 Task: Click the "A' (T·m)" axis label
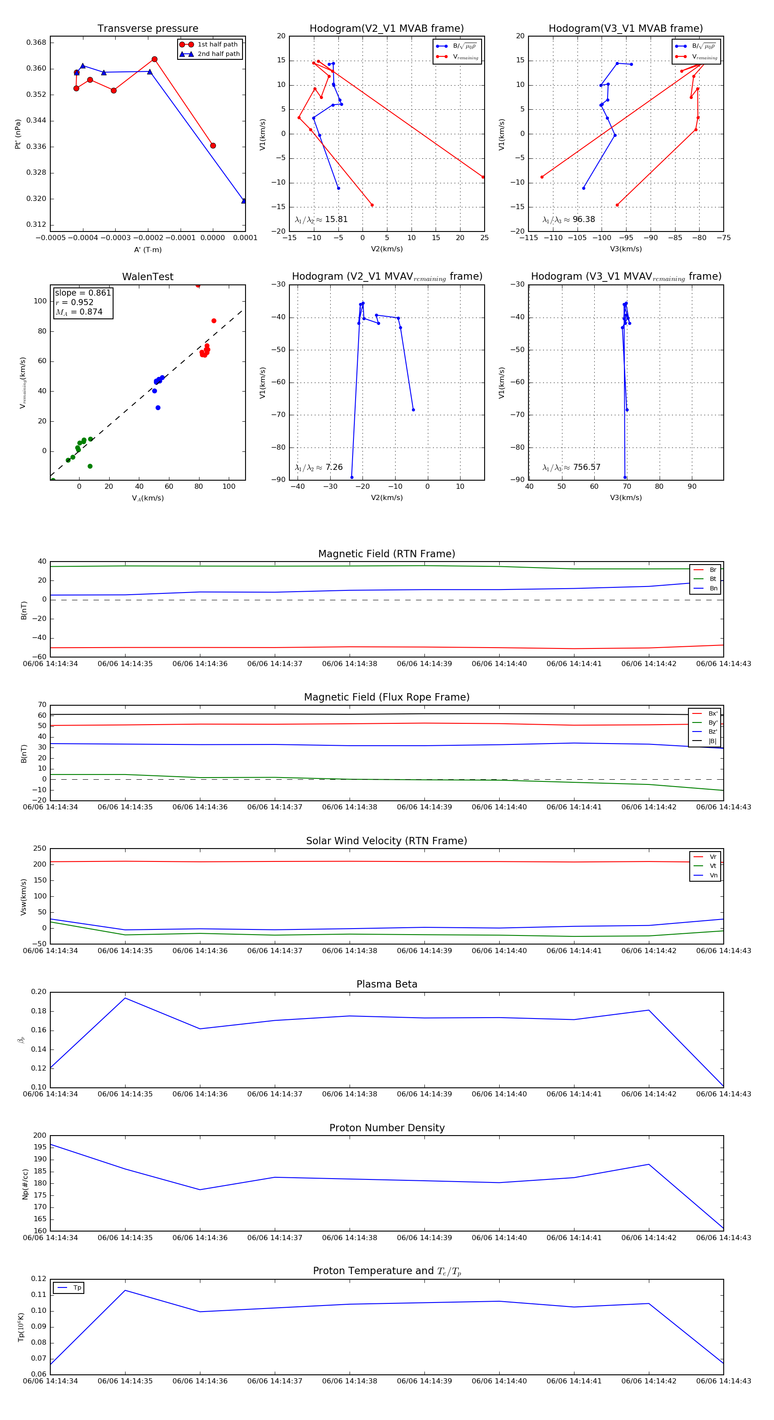pyautogui.click(x=147, y=250)
